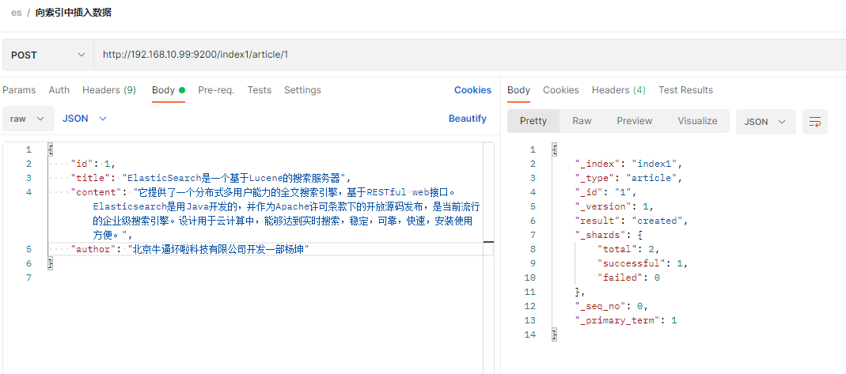Select the Headers (9) request tab
This screenshot has height=374, width=846.
(109, 90)
